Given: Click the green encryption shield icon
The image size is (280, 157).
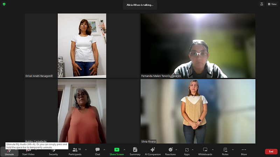Looking at the screenshot, I should pyautogui.click(x=4, y=4).
